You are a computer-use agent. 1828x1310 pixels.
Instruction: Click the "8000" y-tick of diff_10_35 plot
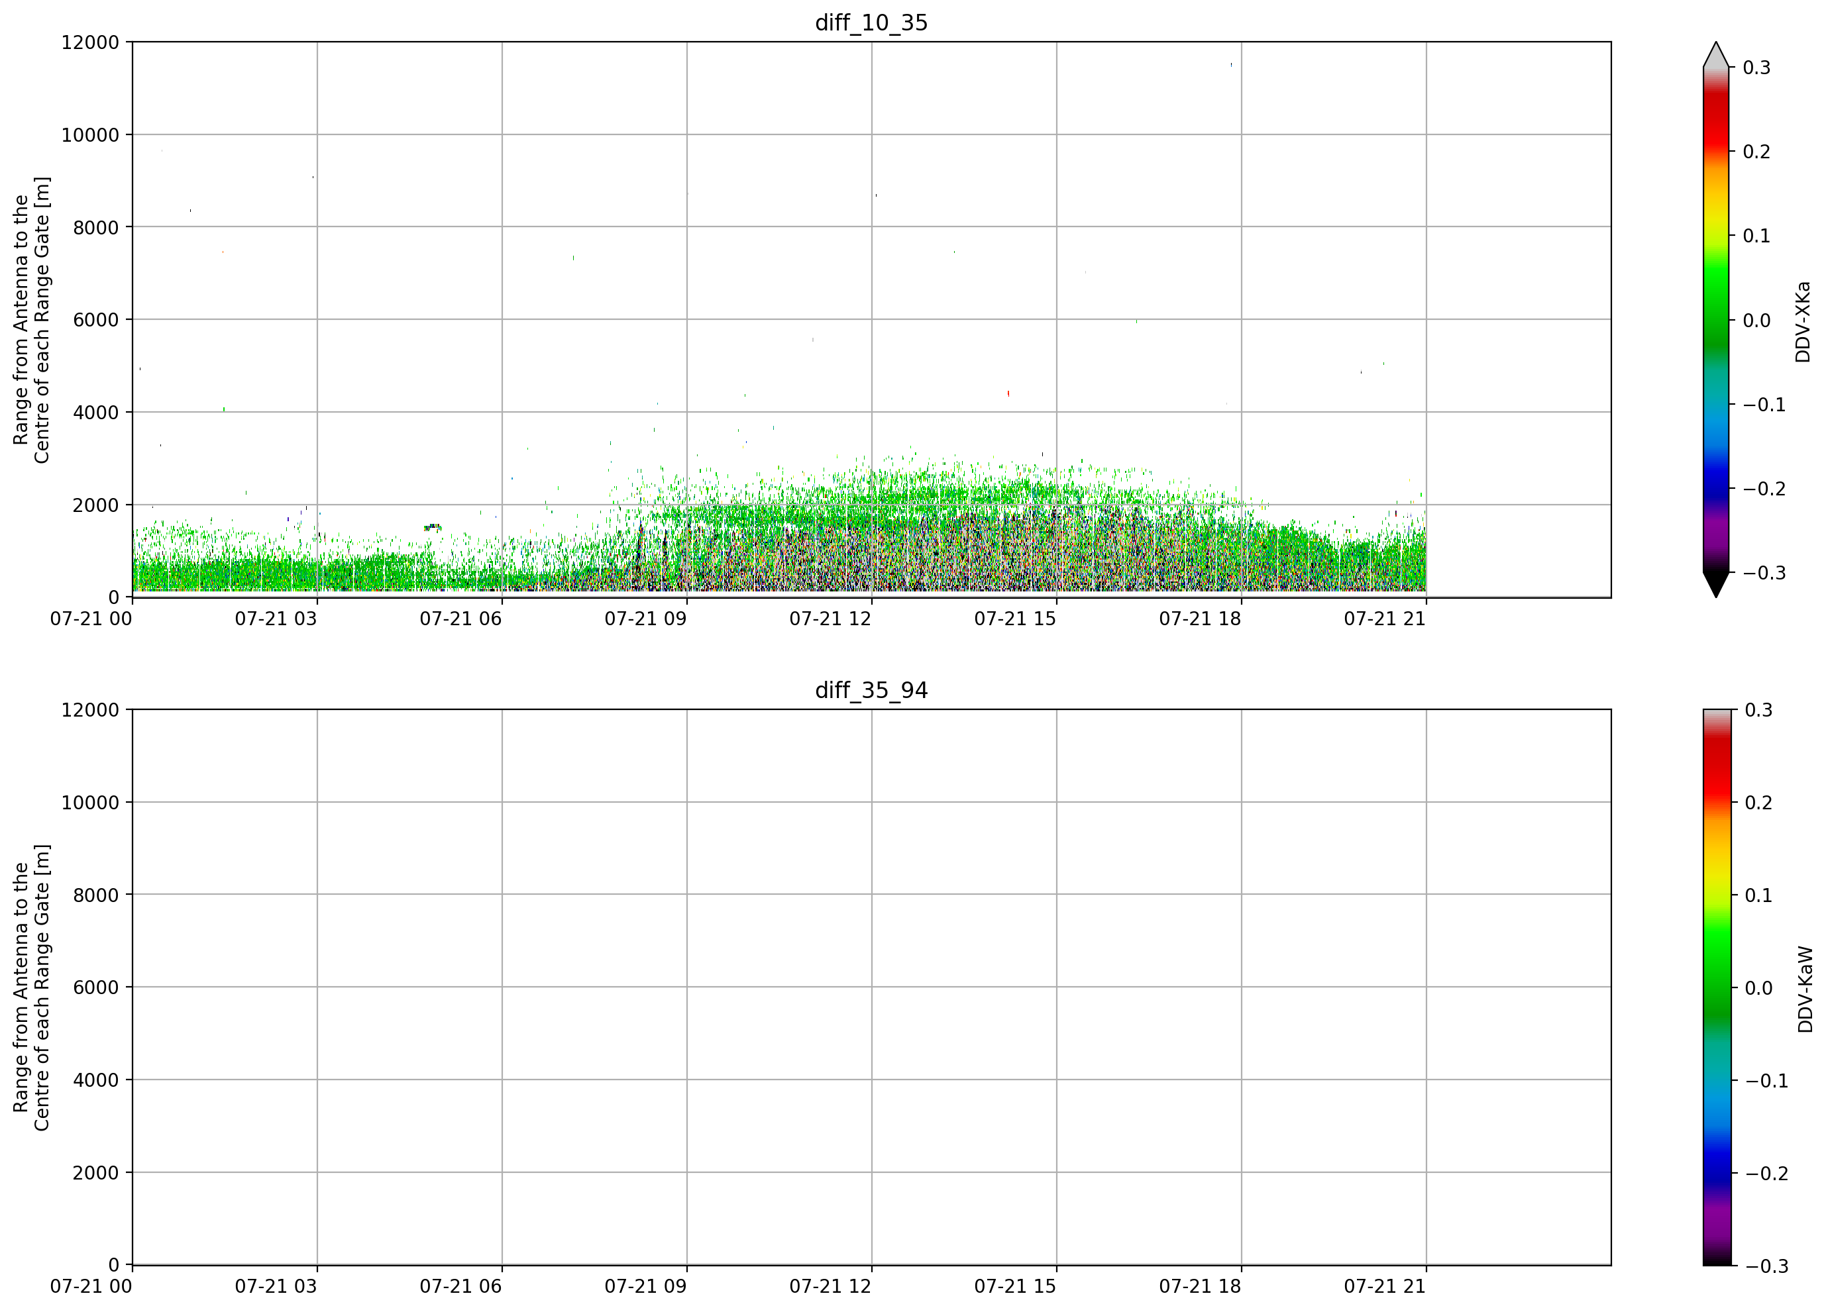click(96, 228)
